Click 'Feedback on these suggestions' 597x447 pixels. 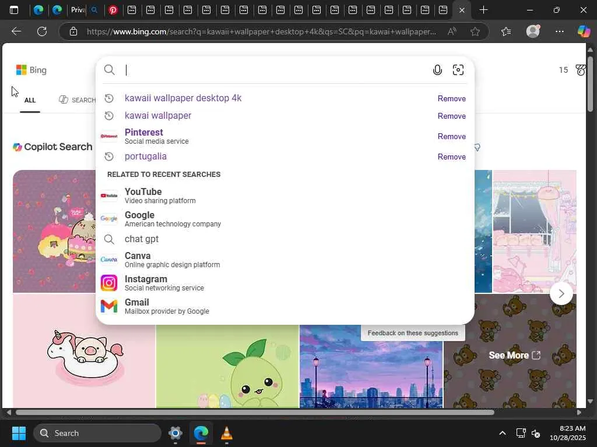tap(413, 333)
